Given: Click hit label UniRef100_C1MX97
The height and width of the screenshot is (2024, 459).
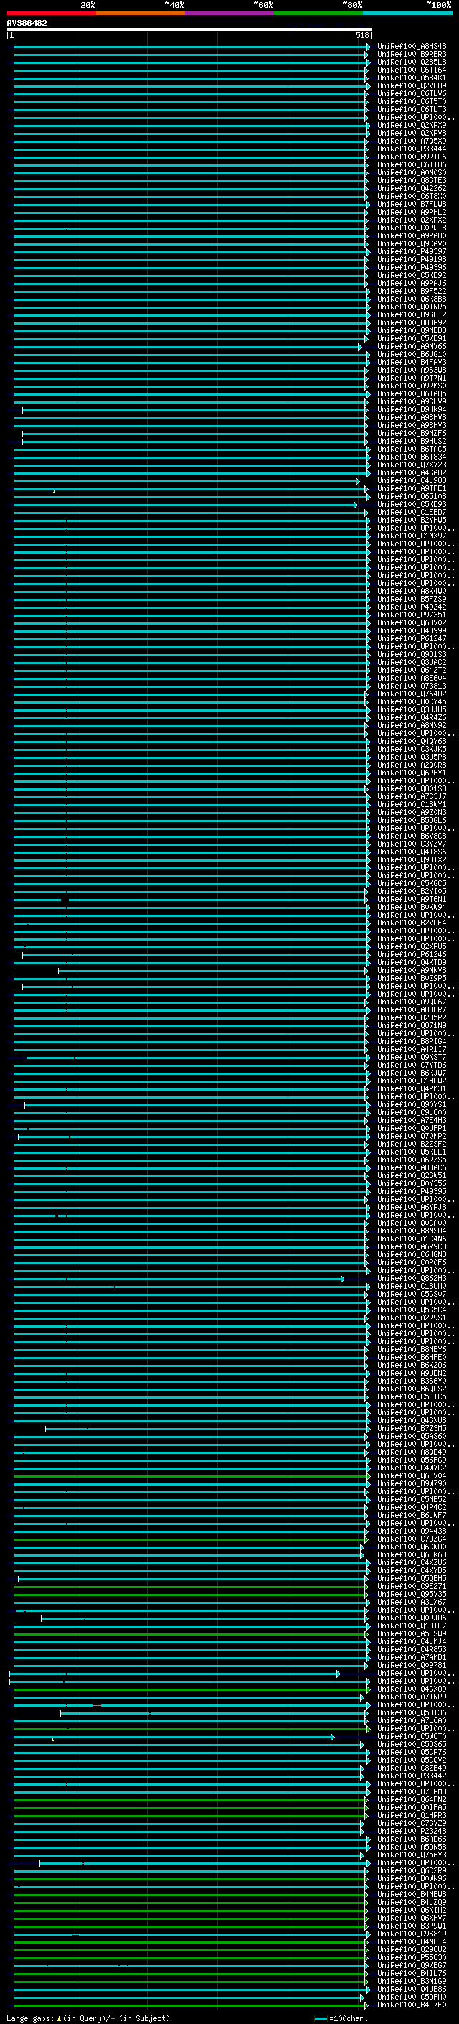Looking at the screenshot, I should [x=411, y=536].
